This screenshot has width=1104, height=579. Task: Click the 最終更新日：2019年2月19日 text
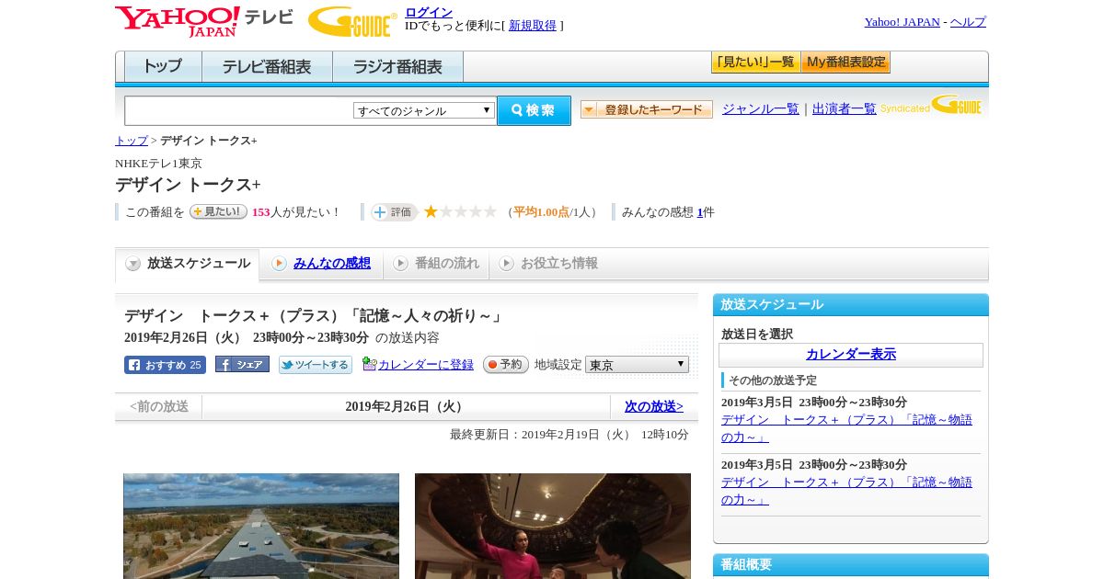pos(569,435)
